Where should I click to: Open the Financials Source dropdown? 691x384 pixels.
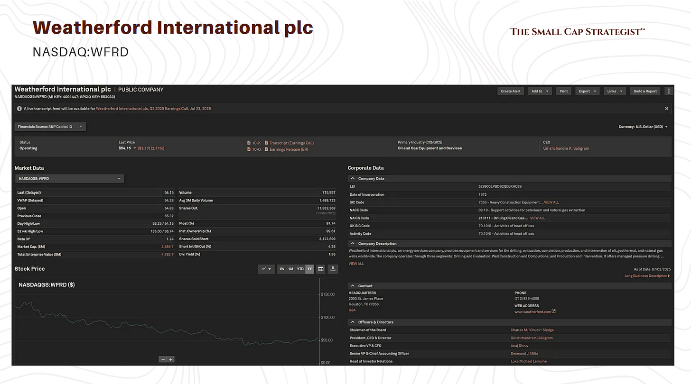(x=50, y=127)
